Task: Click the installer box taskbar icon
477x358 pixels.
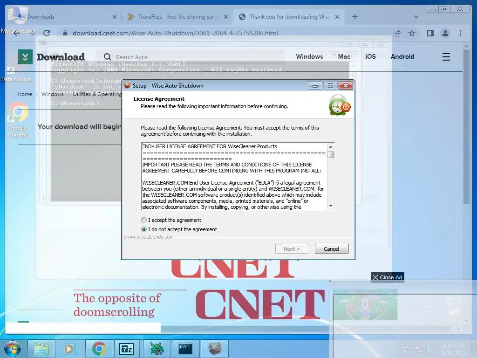Action: pos(214,349)
